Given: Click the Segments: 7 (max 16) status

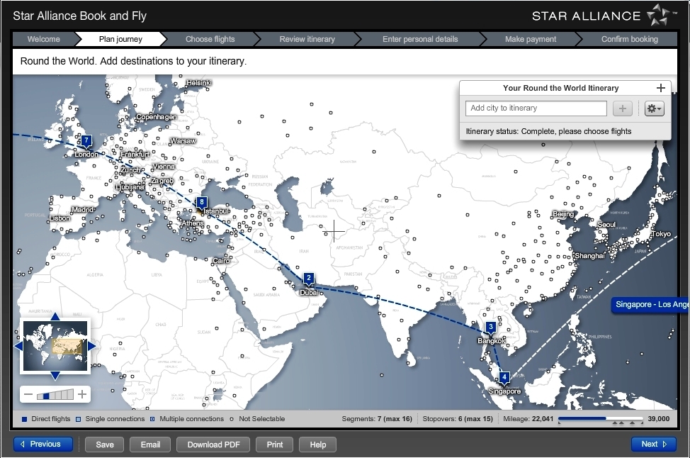Looking at the screenshot, I should pos(377,419).
